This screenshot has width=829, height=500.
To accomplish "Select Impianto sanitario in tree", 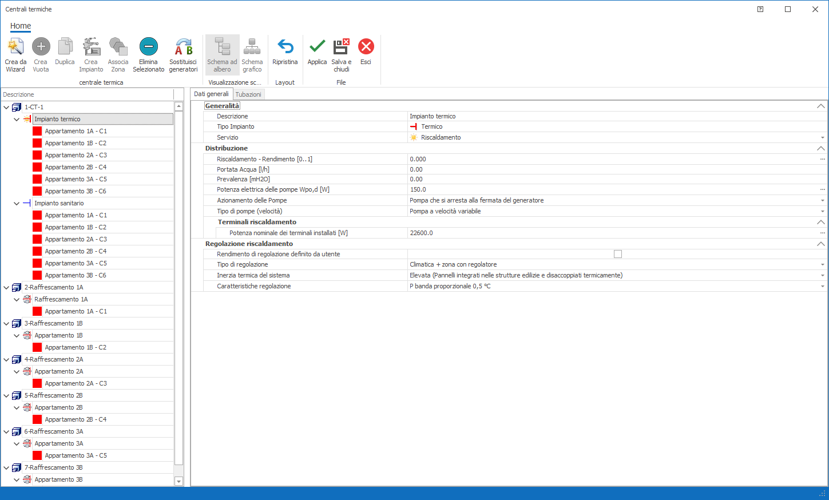I will [59, 203].
